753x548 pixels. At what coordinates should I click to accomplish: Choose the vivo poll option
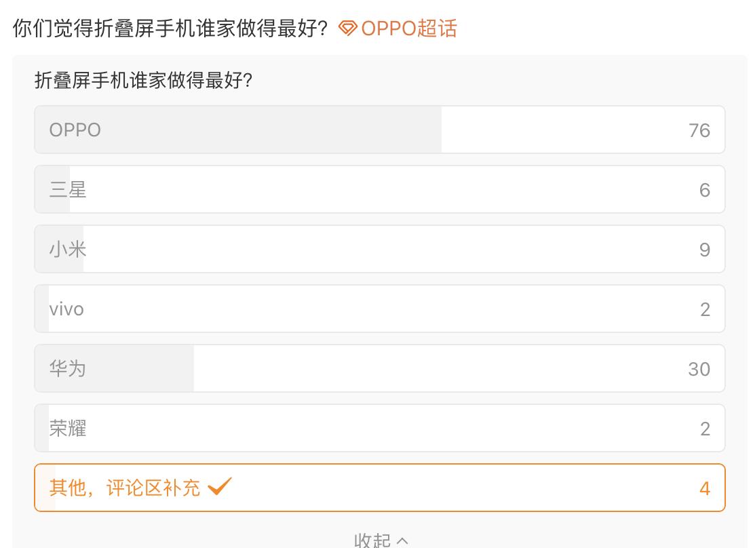[379, 309]
